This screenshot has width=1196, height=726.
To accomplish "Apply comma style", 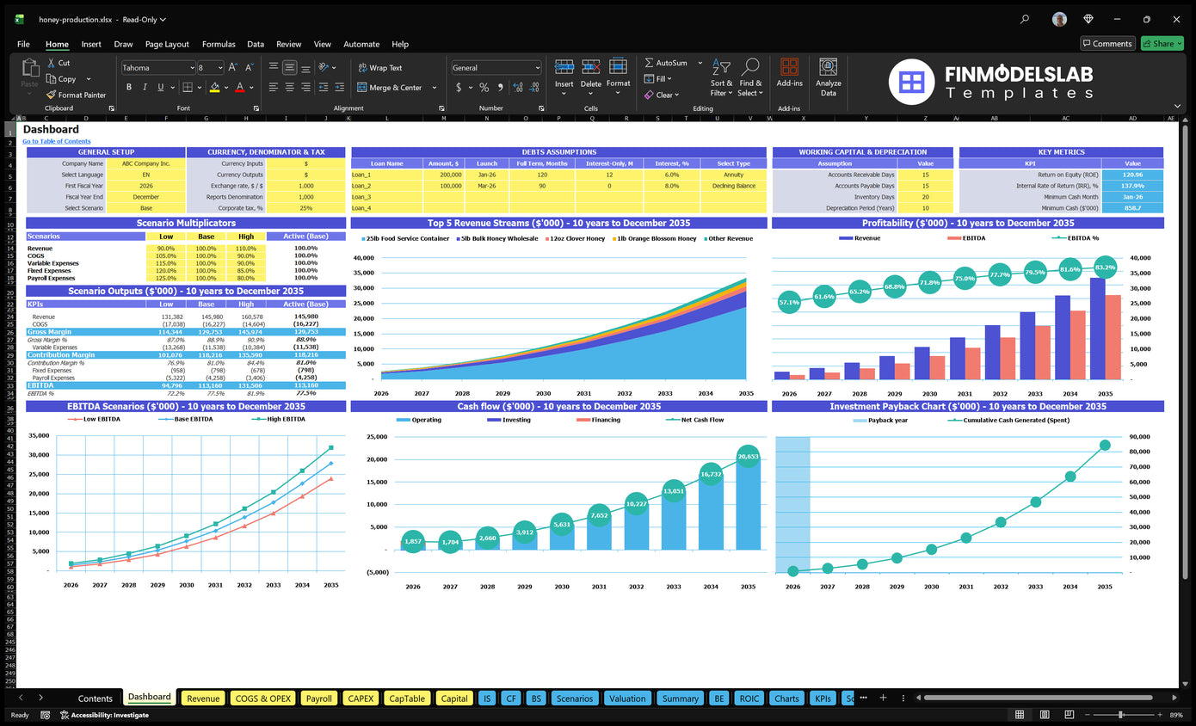I will click(500, 88).
